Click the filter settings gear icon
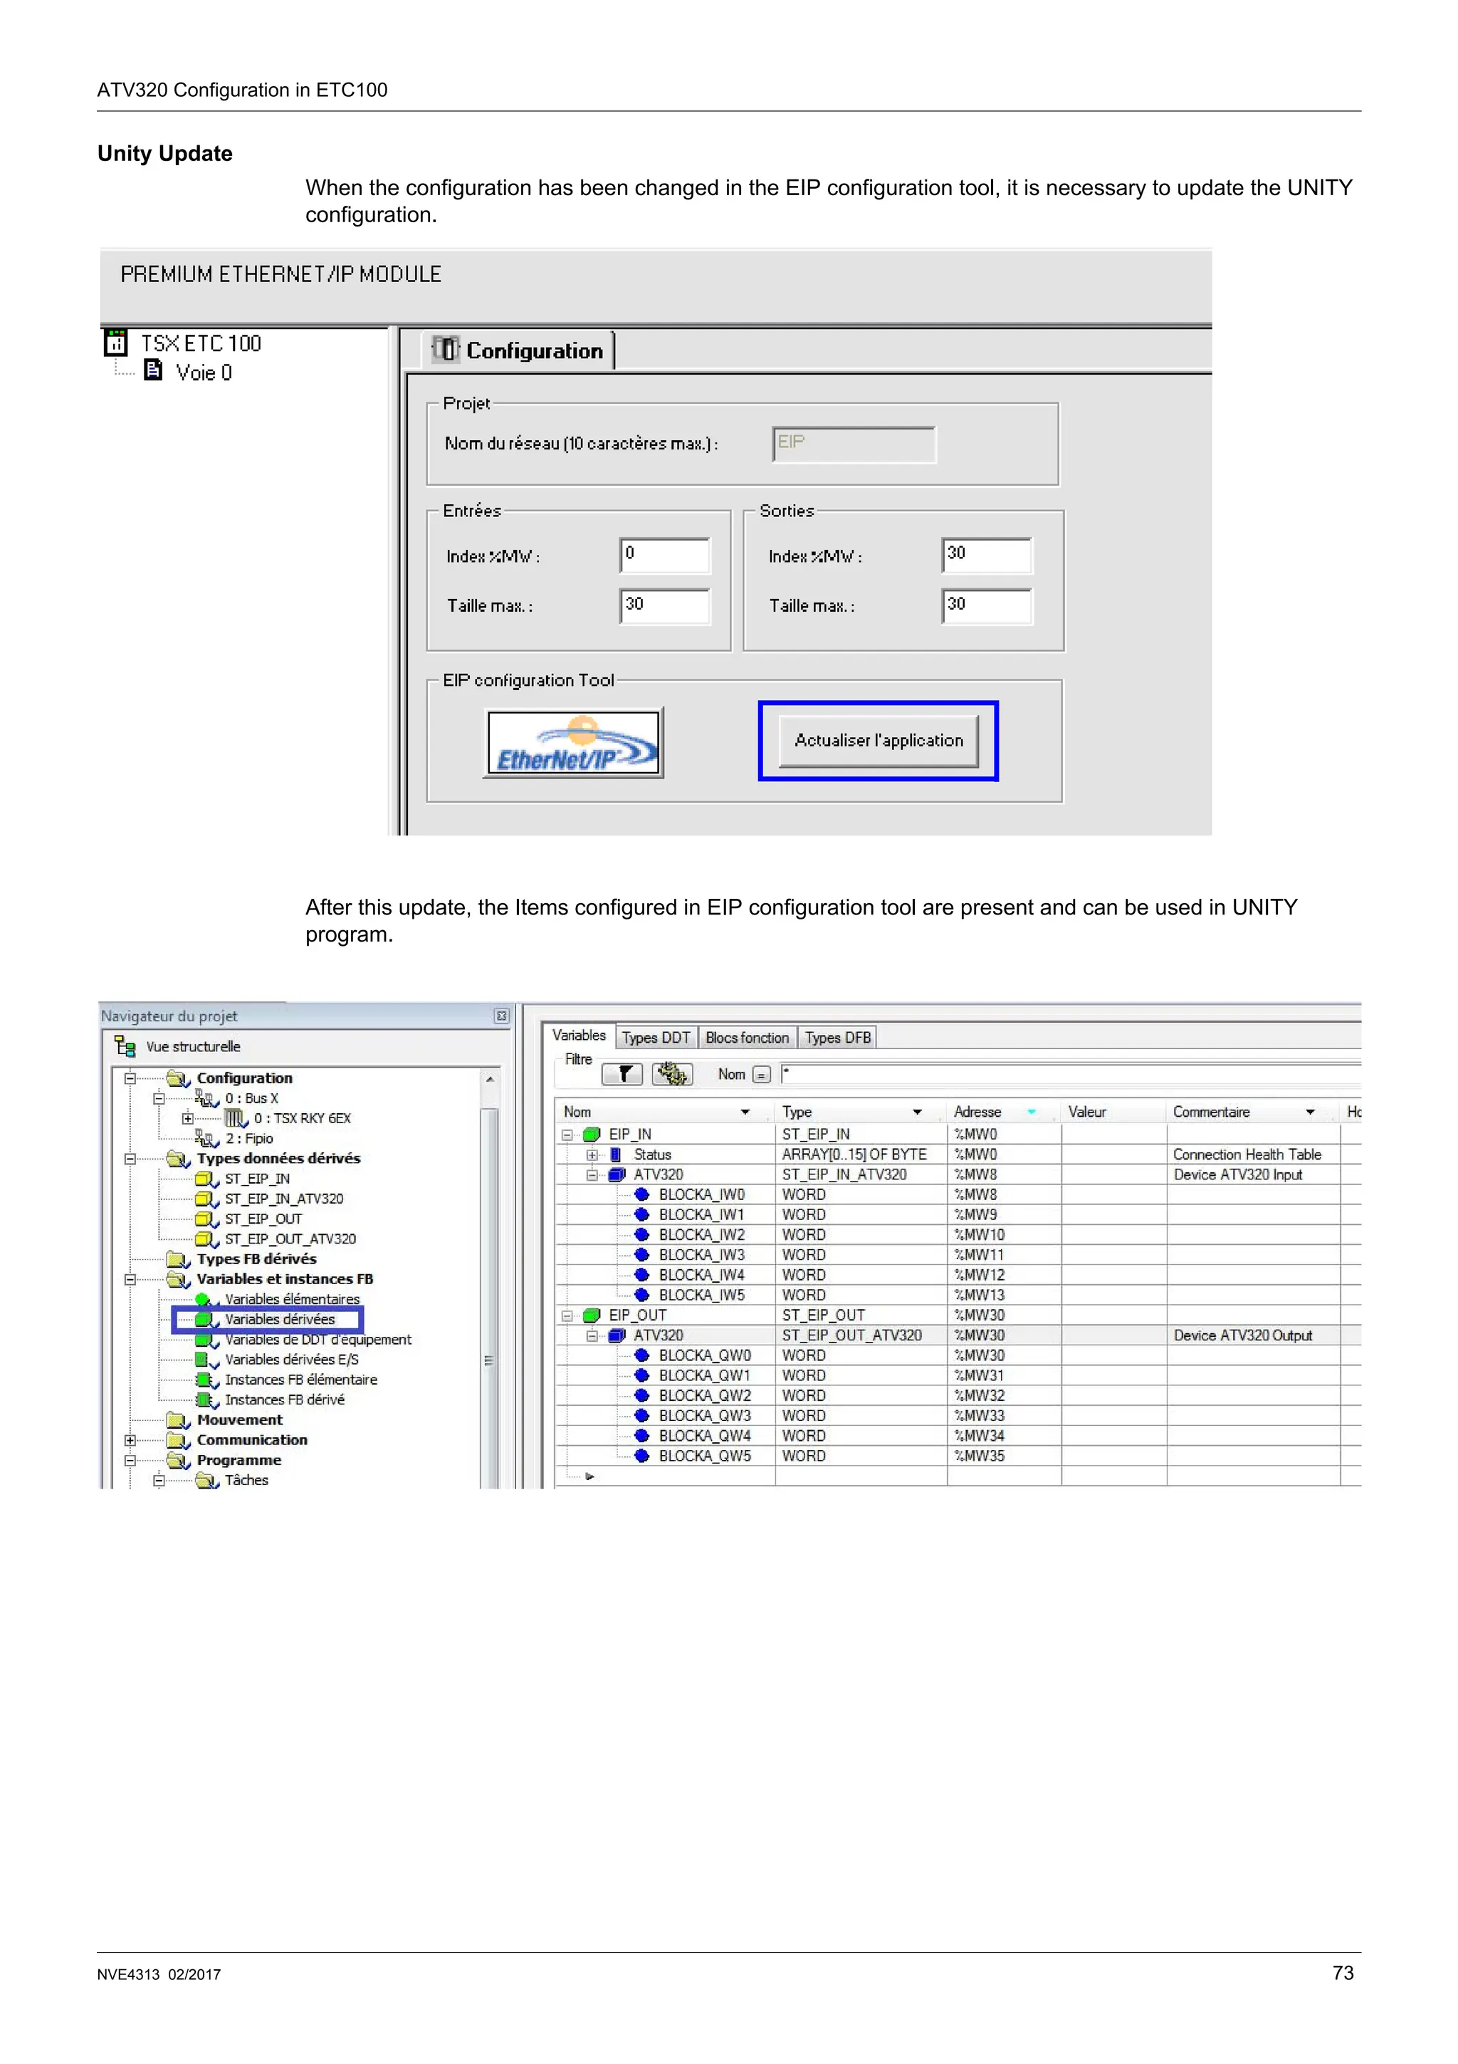This screenshot has height=2064, width=1458. [672, 1074]
